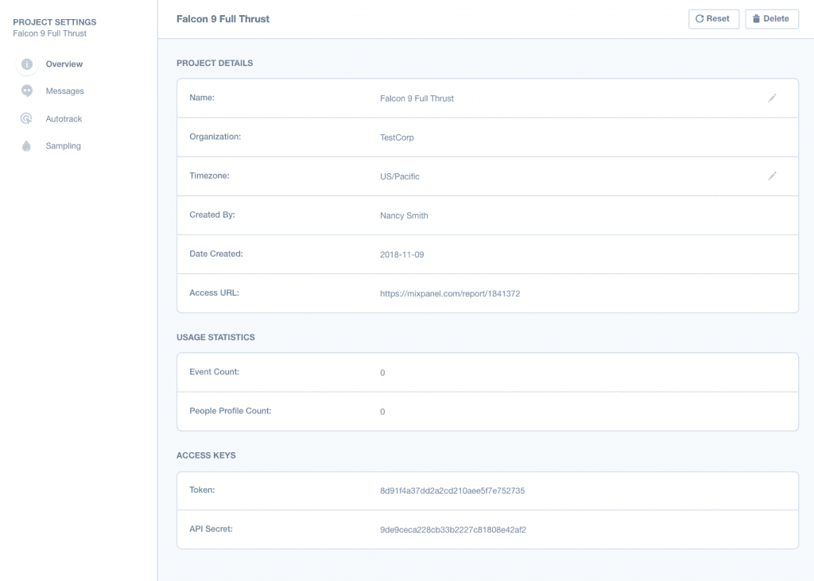Click the TestCorp organization value
This screenshot has height=581, width=814.
[x=397, y=138]
